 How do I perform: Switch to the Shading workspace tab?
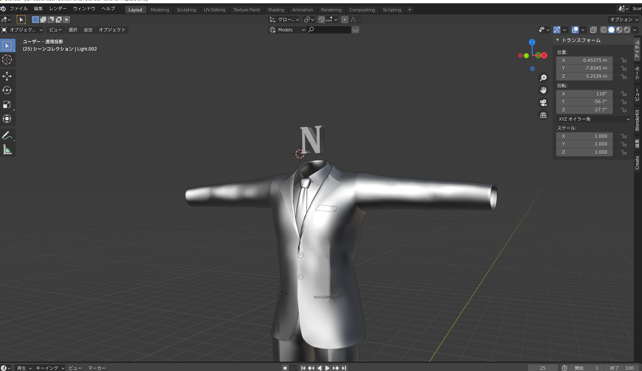click(x=276, y=10)
